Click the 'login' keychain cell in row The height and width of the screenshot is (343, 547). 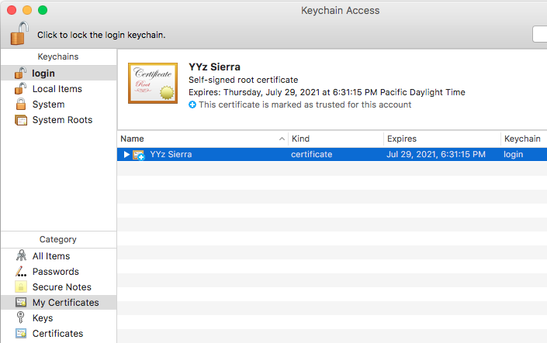coord(513,154)
